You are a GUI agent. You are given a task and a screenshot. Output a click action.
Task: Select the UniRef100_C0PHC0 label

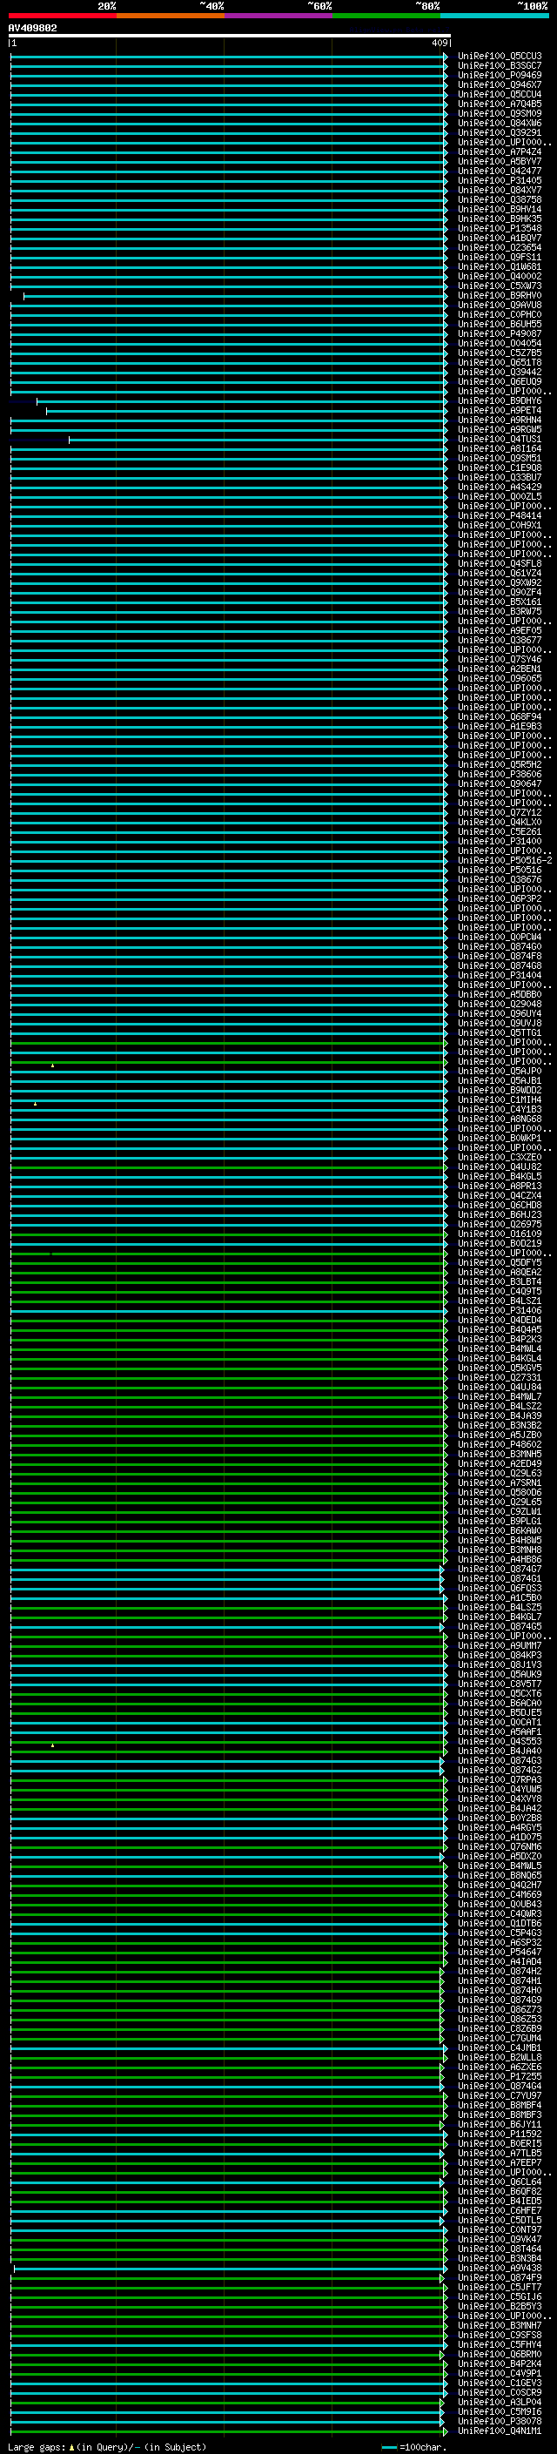click(499, 314)
